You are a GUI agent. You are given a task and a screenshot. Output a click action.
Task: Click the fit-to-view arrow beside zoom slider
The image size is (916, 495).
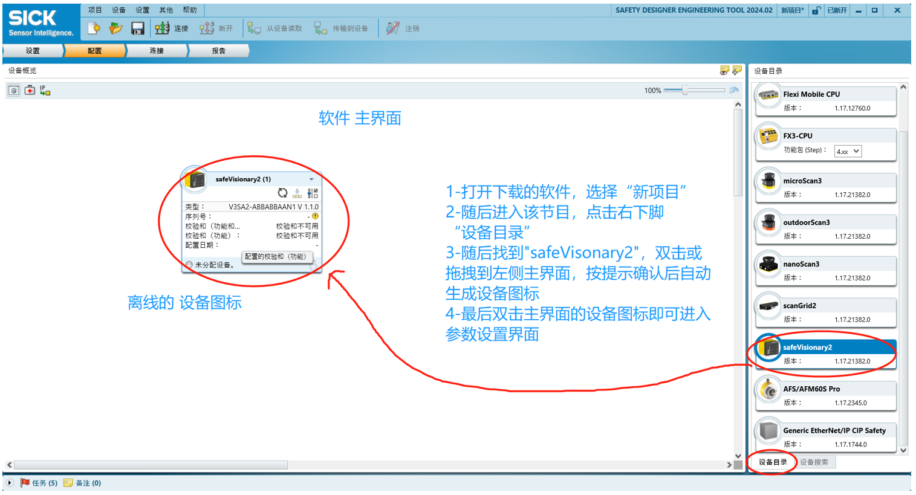tap(734, 90)
